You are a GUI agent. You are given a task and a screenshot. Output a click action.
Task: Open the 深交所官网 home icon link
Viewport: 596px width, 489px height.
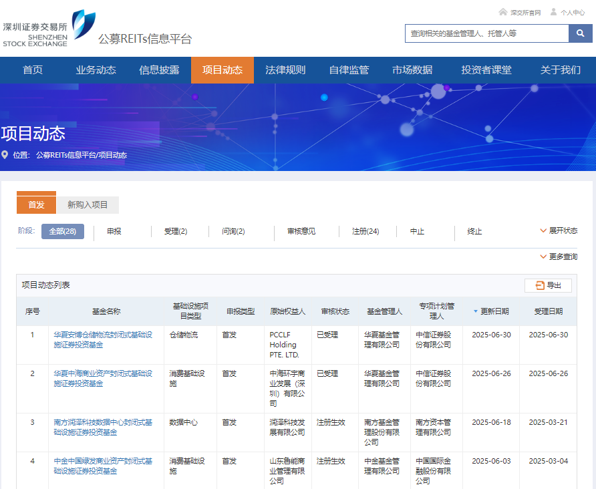[x=503, y=12]
